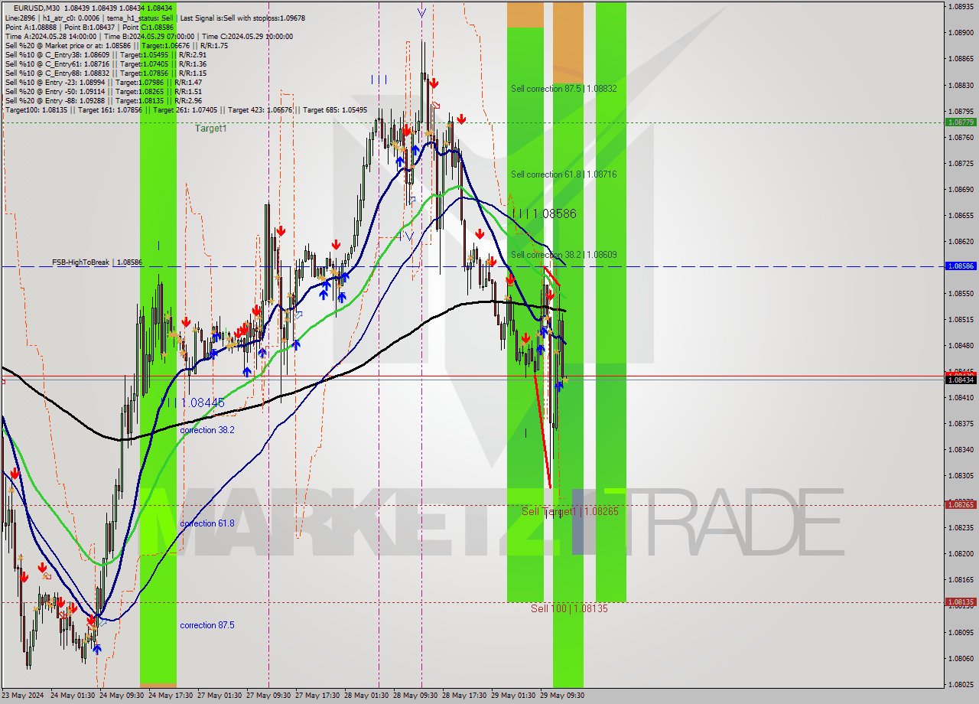Click the 1.08935 price scale value
This screenshot has width=979, height=704.
coord(960,6)
